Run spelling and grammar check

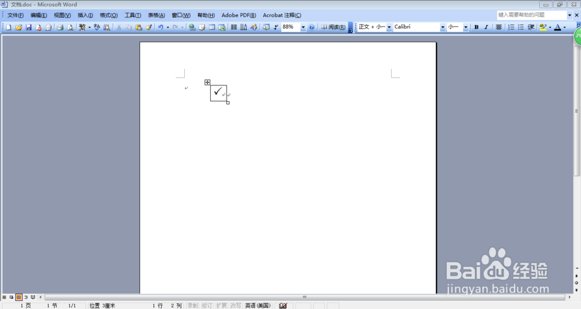pyautogui.click(x=96, y=27)
